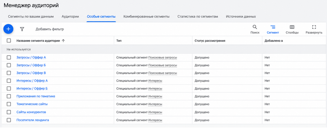Go to the Источники данных tab
The image size is (327, 128).
tap(241, 17)
